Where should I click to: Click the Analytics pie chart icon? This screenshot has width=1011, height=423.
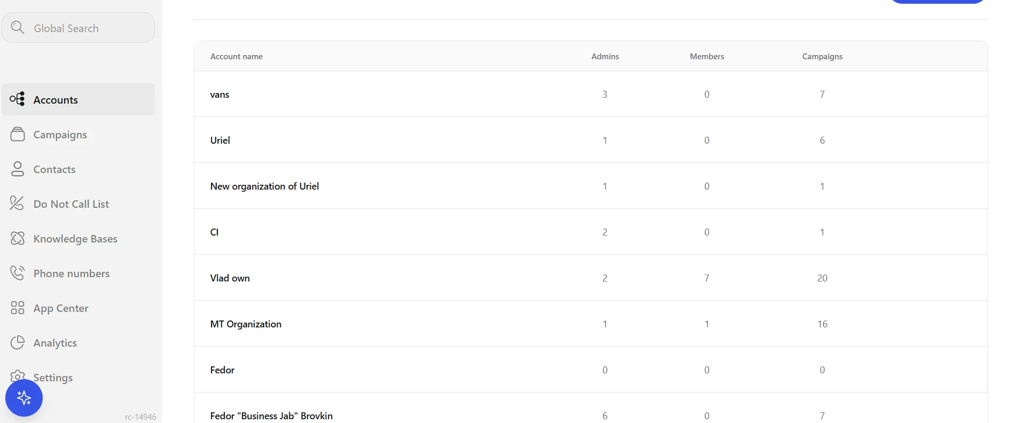point(18,342)
